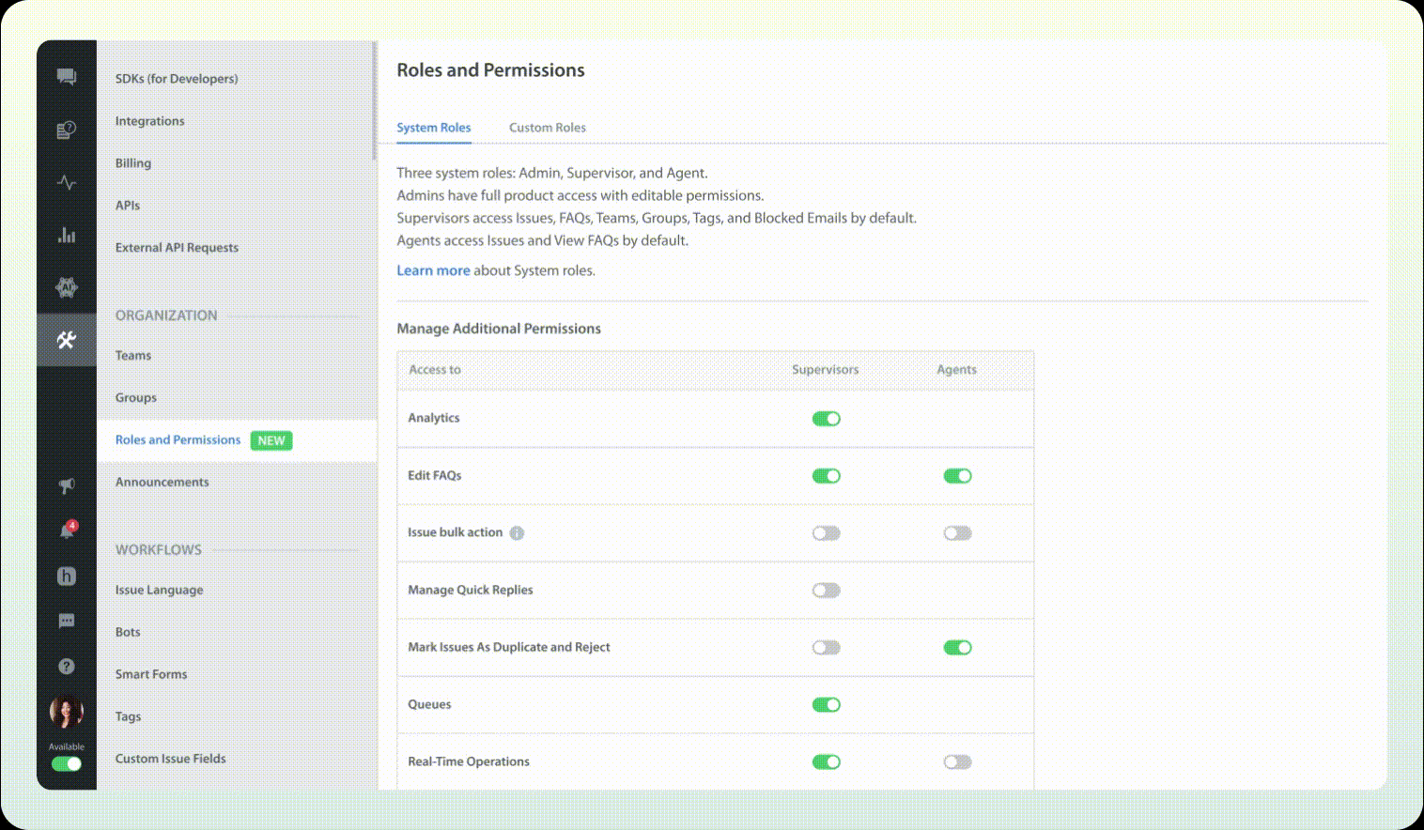The height and width of the screenshot is (830, 1424).
Task: Open the activity pulse icon in sidebar
Action: [x=66, y=182]
